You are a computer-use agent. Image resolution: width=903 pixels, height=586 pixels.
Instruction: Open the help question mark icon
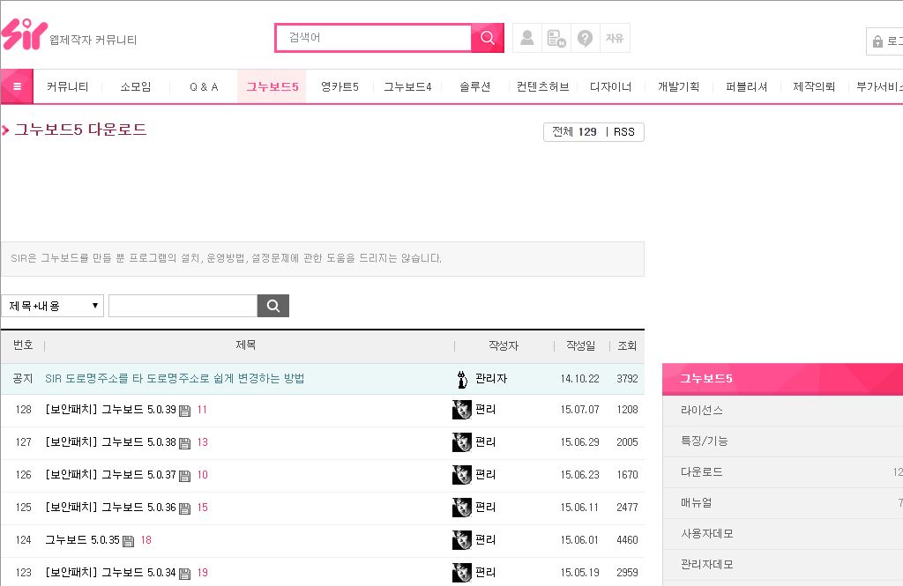(586, 38)
